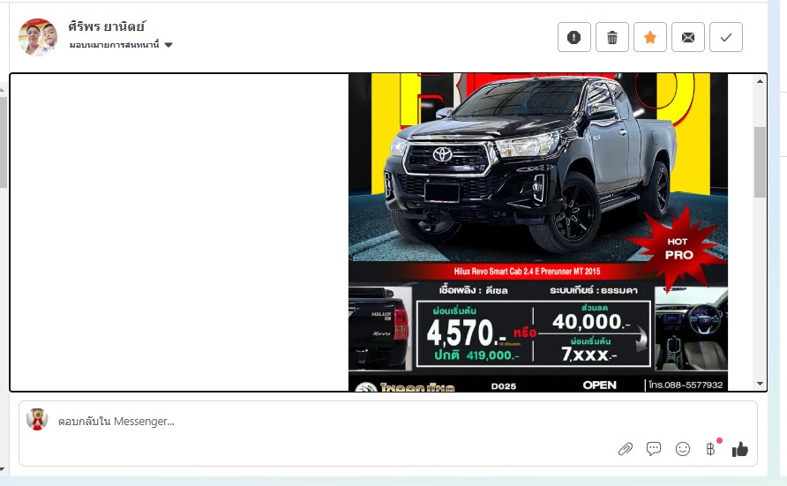Image resolution: width=787 pixels, height=486 pixels.
Task: Send a thumbs-up like
Action: [x=740, y=449]
